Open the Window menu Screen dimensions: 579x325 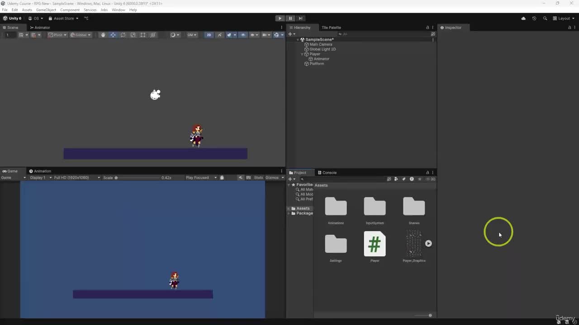(119, 10)
